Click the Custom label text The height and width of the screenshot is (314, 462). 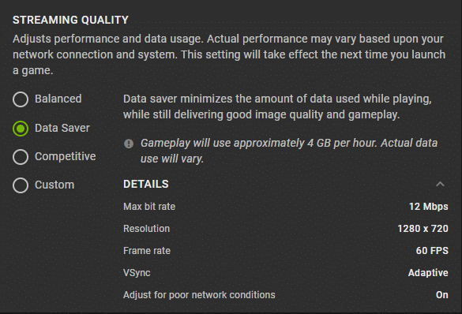point(54,185)
